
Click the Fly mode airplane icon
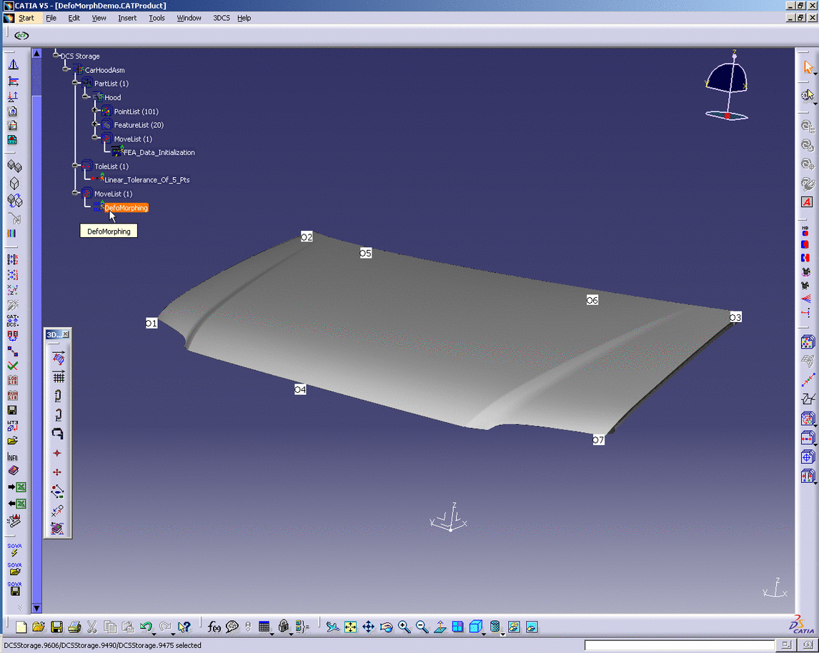pos(332,627)
